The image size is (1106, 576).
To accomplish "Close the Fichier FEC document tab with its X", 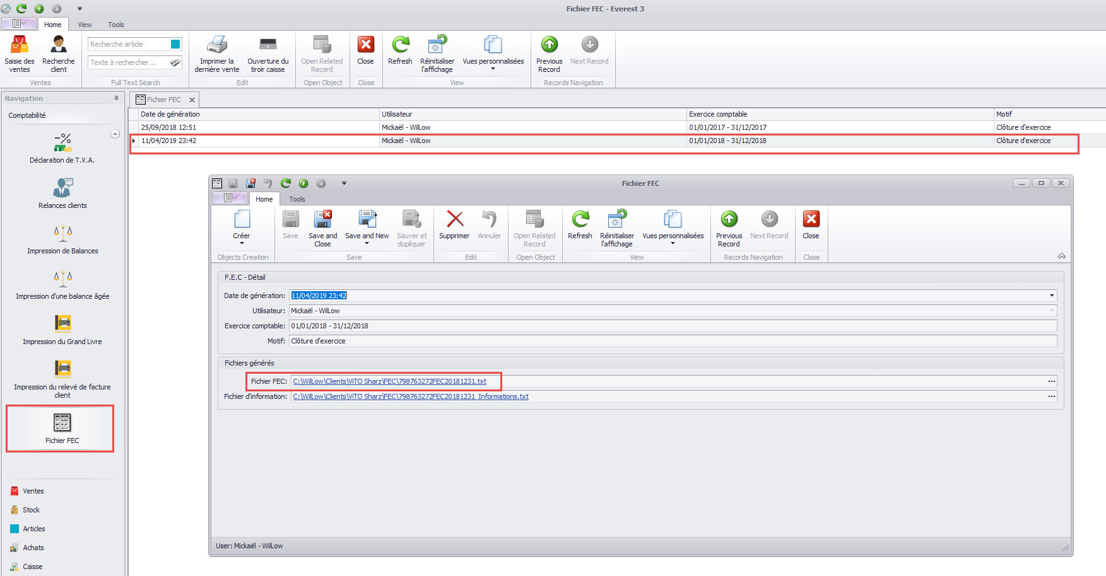I will pos(192,100).
